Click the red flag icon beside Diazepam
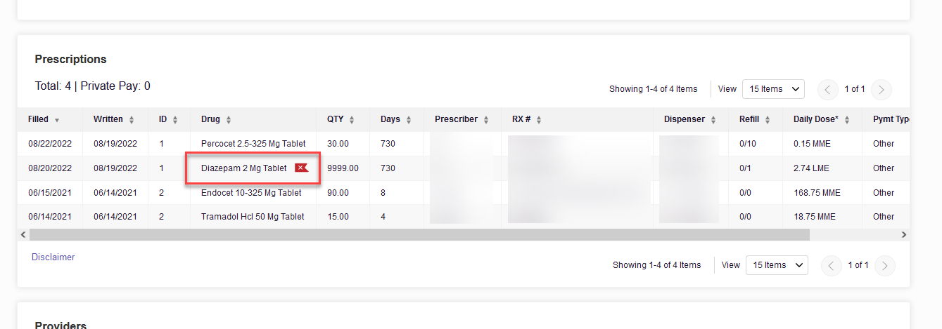The image size is (942, 329). pos(302,168)
